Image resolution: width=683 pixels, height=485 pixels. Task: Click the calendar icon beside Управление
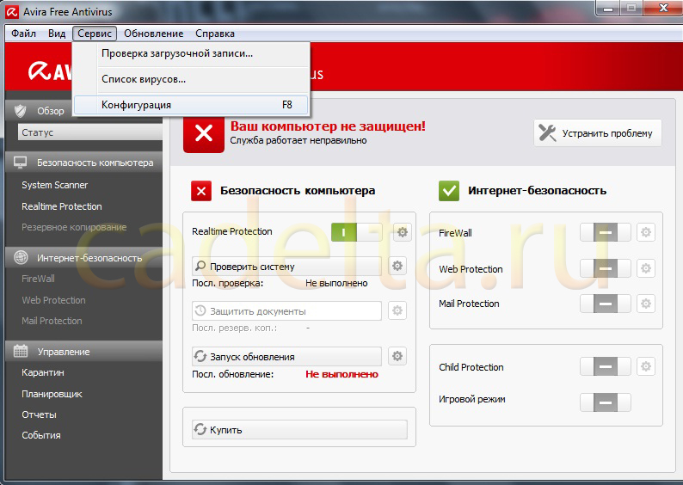point(21,351)
